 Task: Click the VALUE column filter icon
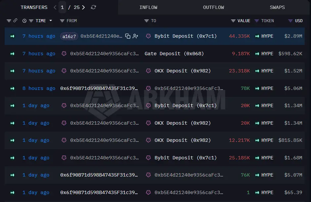233,21
